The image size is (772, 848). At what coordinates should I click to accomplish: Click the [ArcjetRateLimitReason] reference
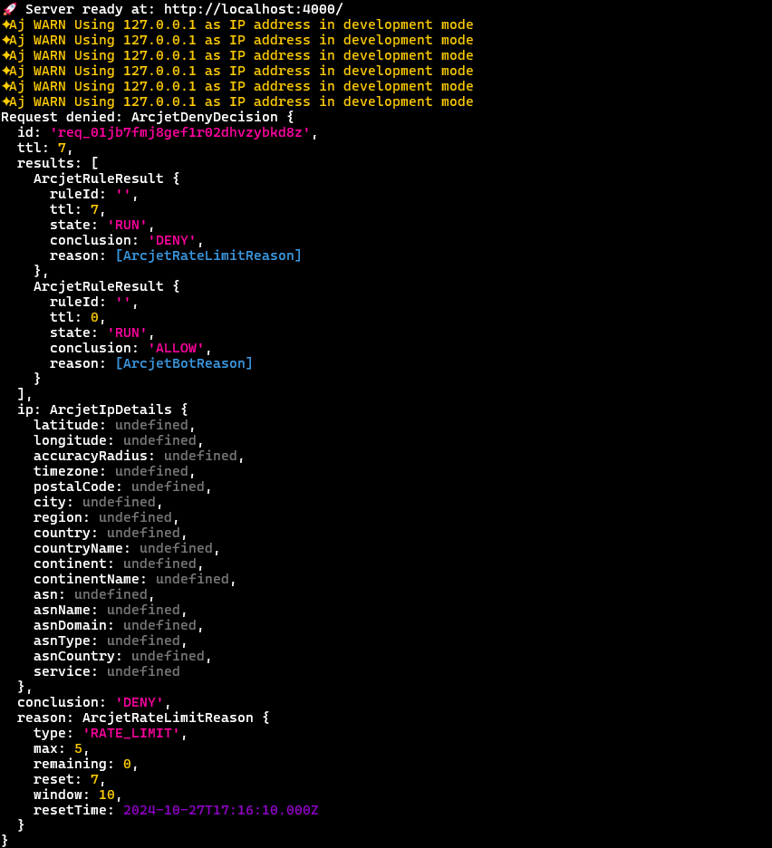click(x=208, y=255)
